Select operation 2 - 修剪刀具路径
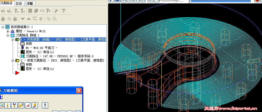 (62, 60)
